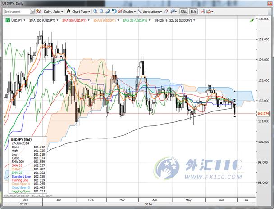Click the 27-Jun-2014 date in data box
274x209 pixels.
[x=20, y=143]
